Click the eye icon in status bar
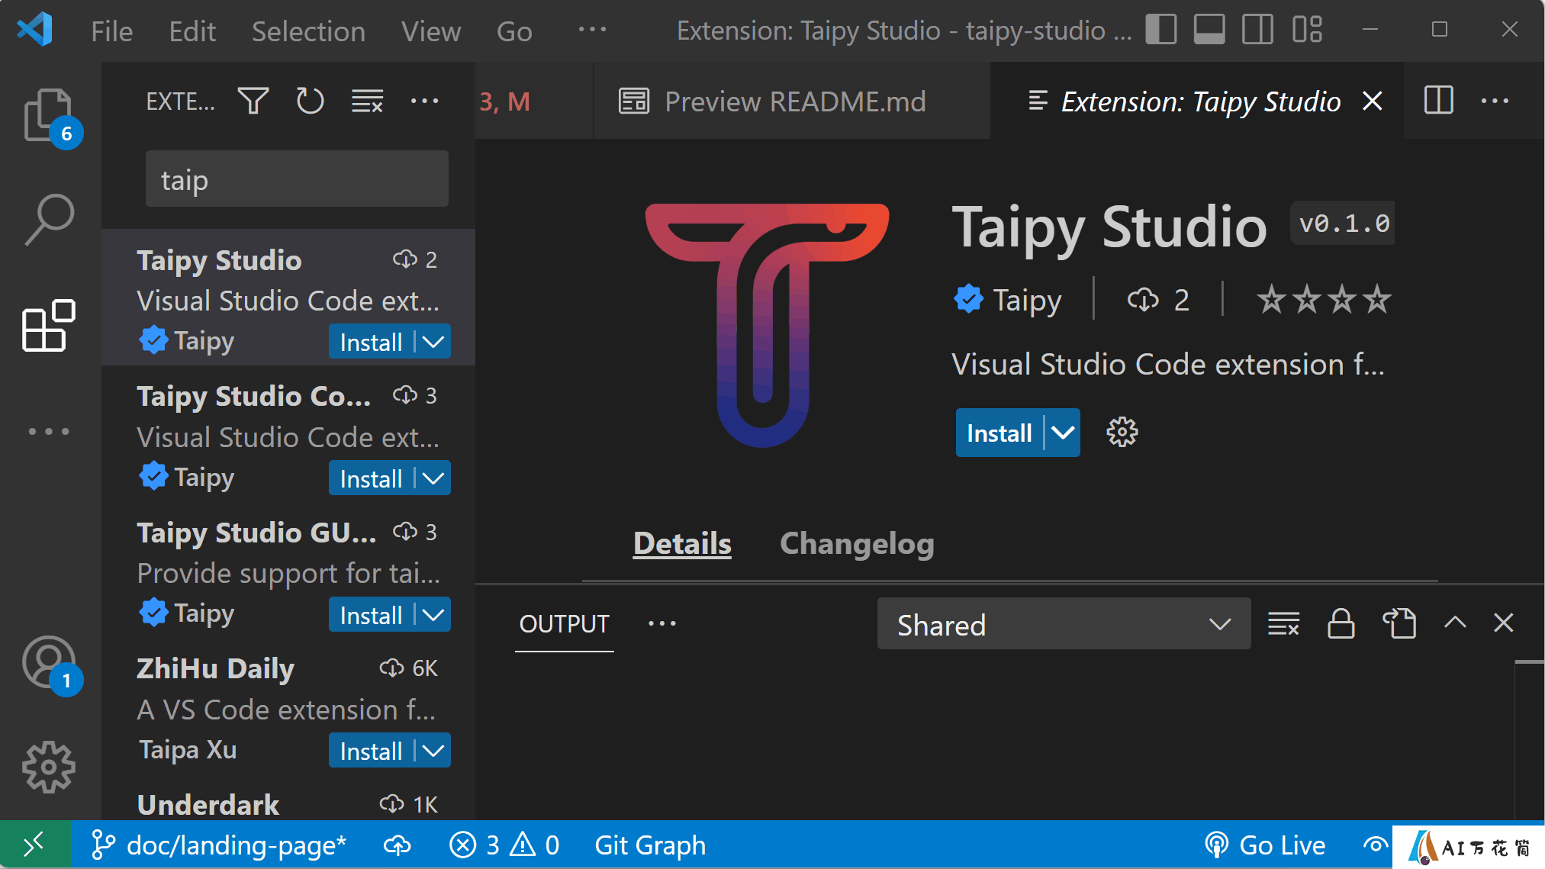This screenshot has height=869, width=1545. pyautogui.click(x=1376, y=845)
